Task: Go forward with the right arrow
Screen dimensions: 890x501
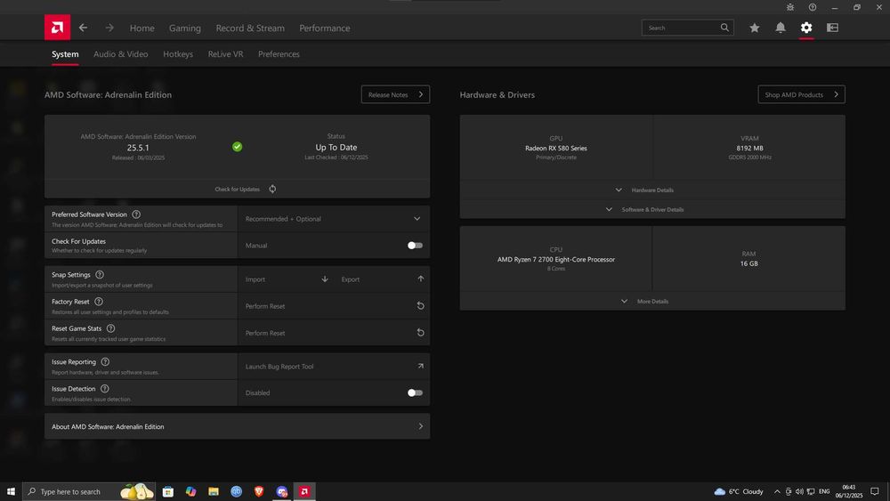Action: 109,28
